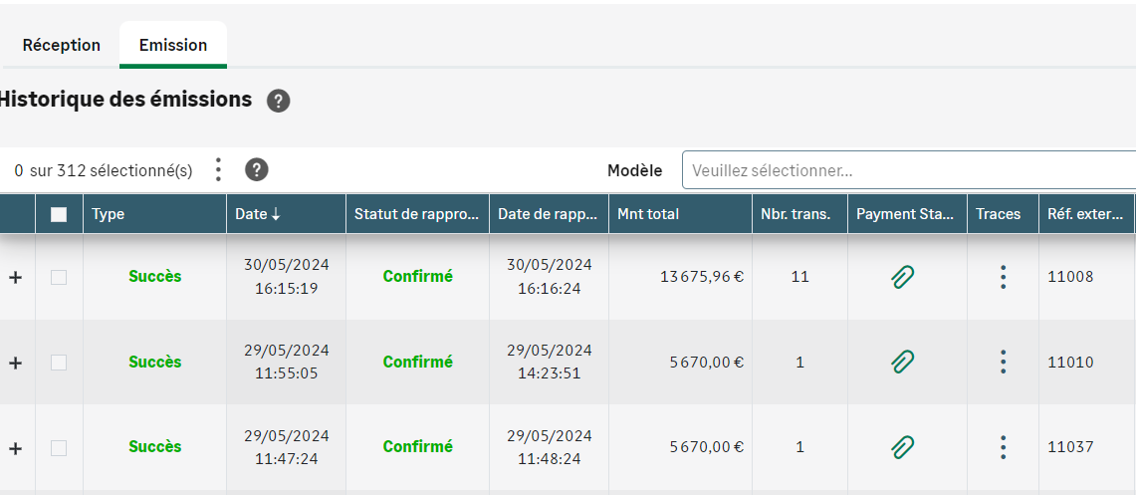Open the selection options three-dot menu
The height and width of the screenshot is (495, 1136).
(x=219, y=170)
